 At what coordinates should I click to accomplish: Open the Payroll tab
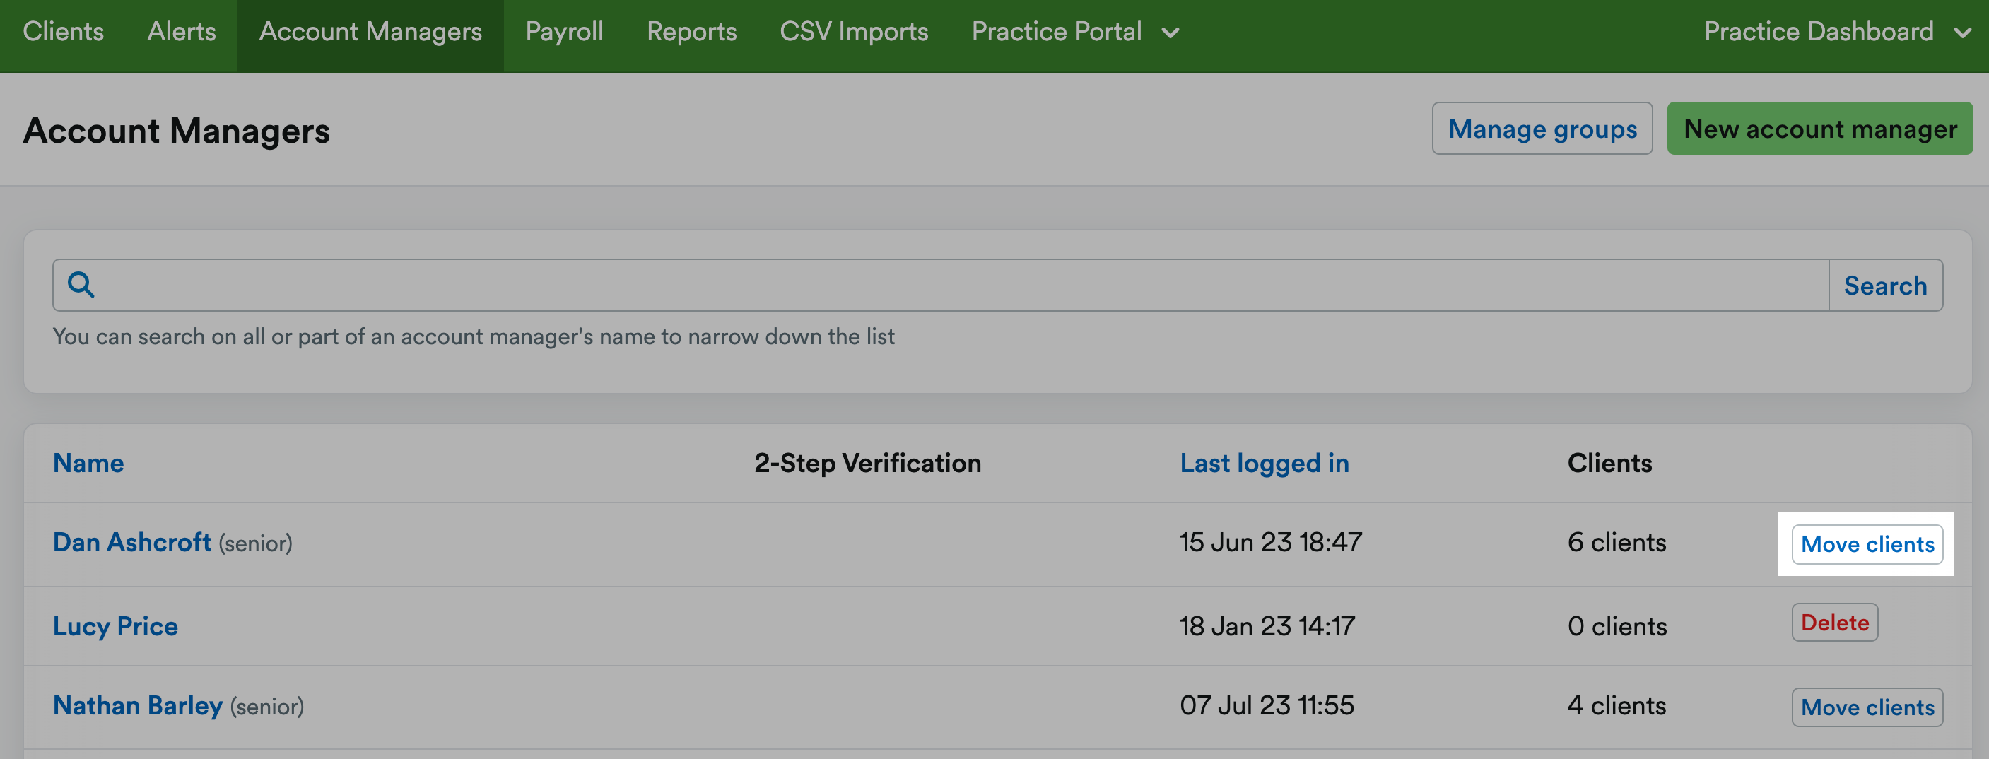click(x=565, y=32)
